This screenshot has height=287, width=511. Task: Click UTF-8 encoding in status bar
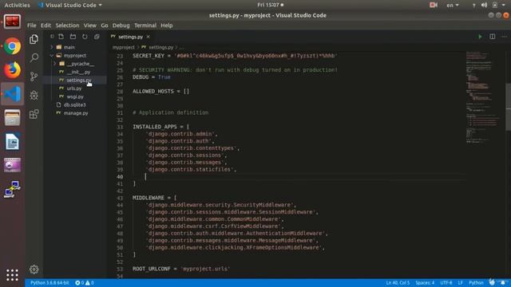coord(446,283)
